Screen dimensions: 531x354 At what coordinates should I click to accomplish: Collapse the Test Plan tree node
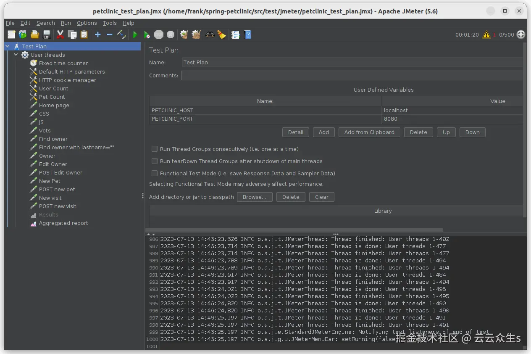(8, 46)
